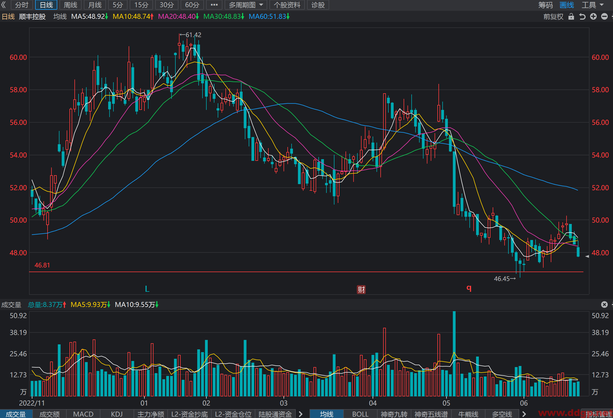Close the 成交量 volume panel
This screenshot has height=418, width=613.
[604, 305]
